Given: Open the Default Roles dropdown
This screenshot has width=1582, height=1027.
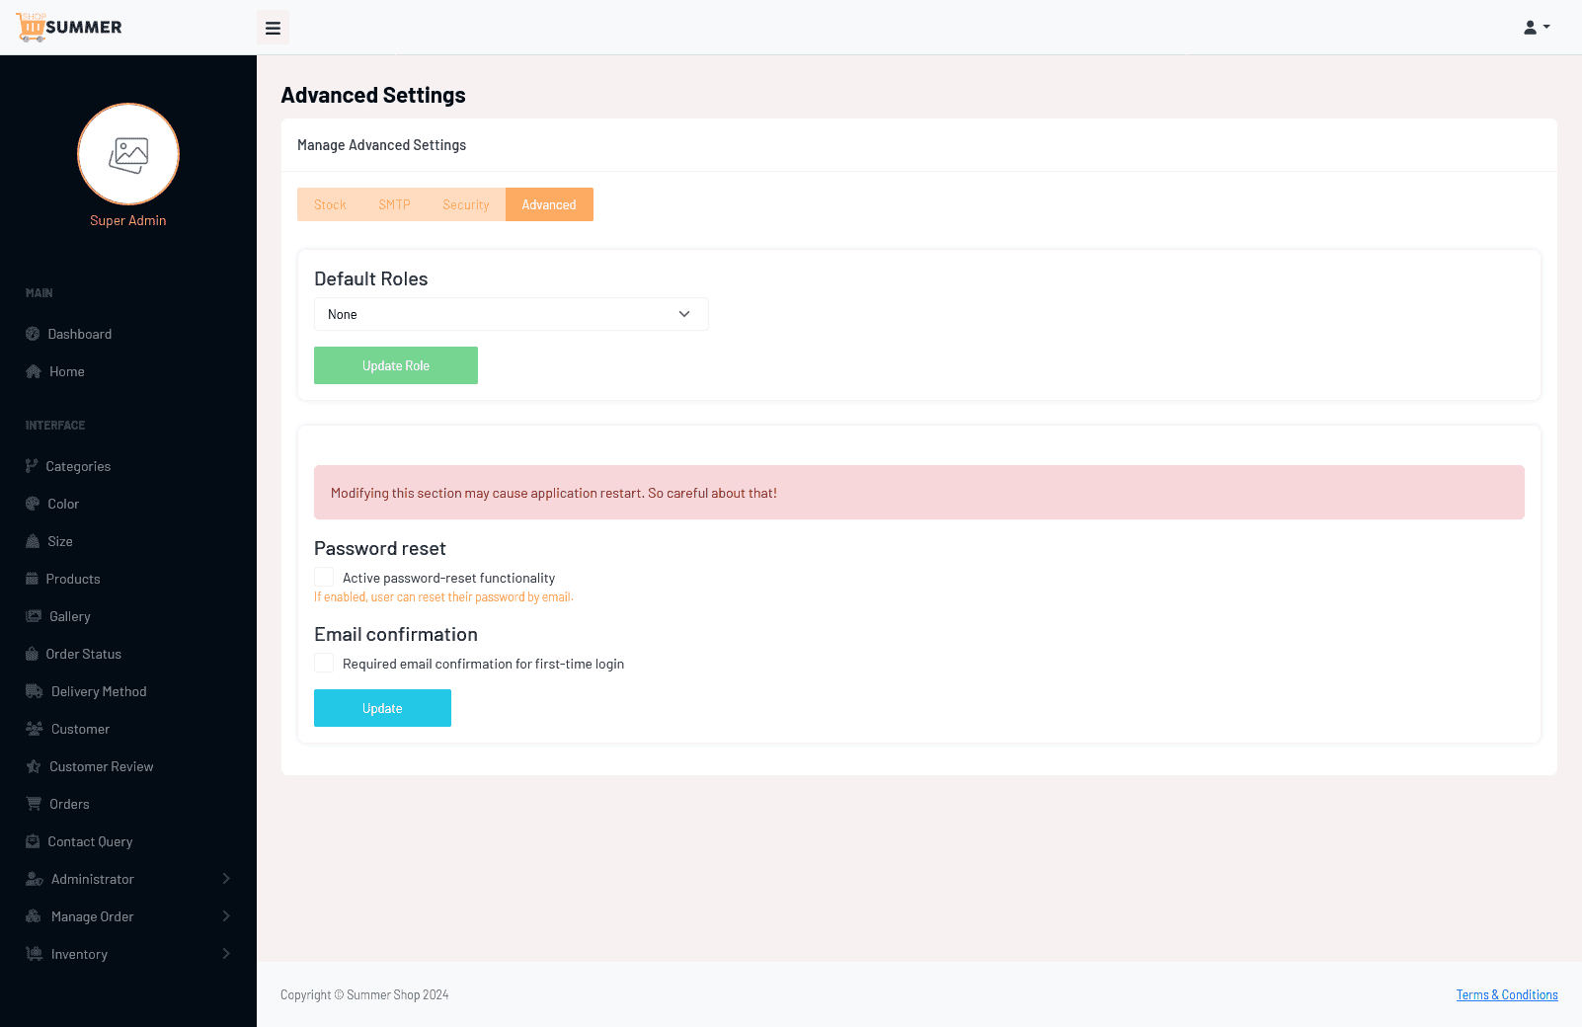Looking at the screenshot, I should pyautogui.click(x=512, y=314).
